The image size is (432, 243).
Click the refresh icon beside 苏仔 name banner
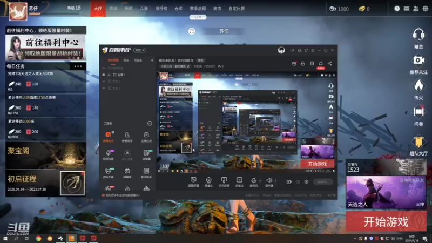(x=192, y=31)
